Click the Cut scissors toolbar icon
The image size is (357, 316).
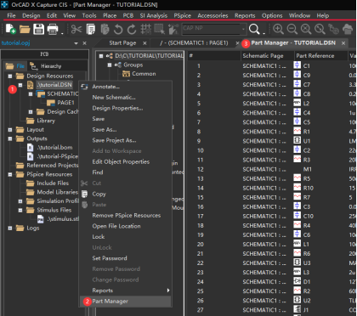tap(76, 29)
